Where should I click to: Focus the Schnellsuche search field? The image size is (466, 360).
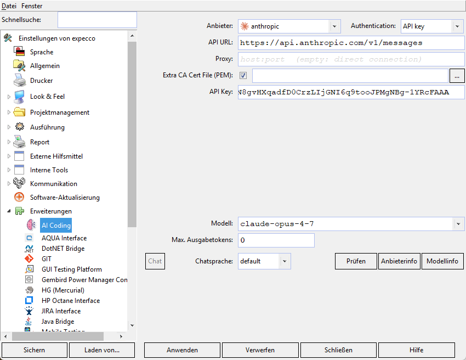pos(97,20)
